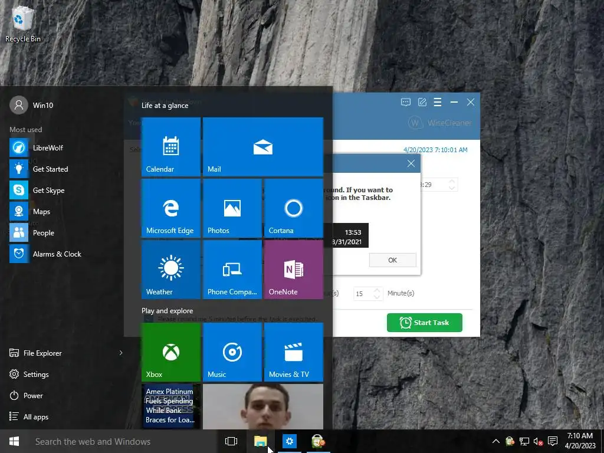
Task: Open Task View on the taskbar
Action: pyautogui.click(x=231, y=441)
